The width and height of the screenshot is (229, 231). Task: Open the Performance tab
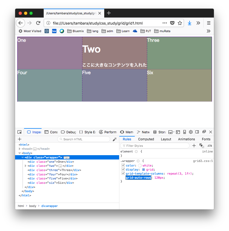(x=108, y=132)
